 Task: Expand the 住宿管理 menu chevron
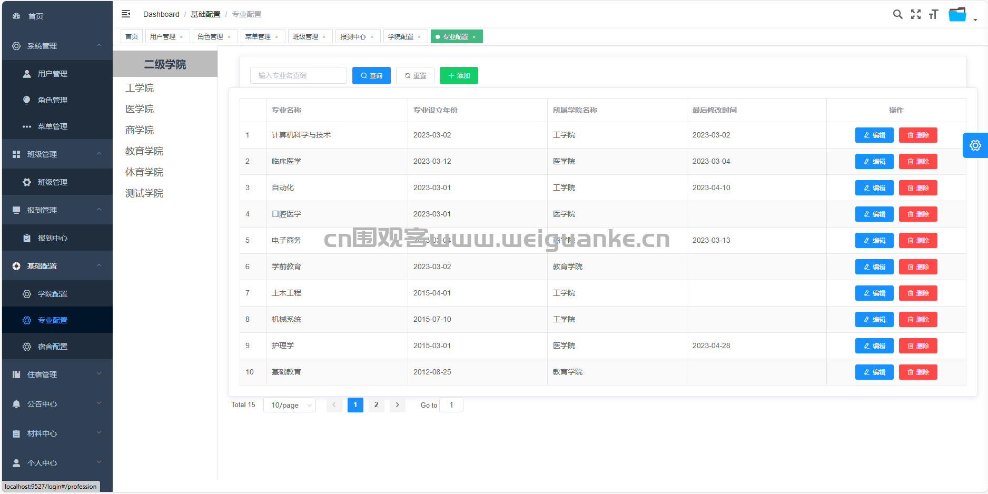pyautogui.click(x=99, y=374)
